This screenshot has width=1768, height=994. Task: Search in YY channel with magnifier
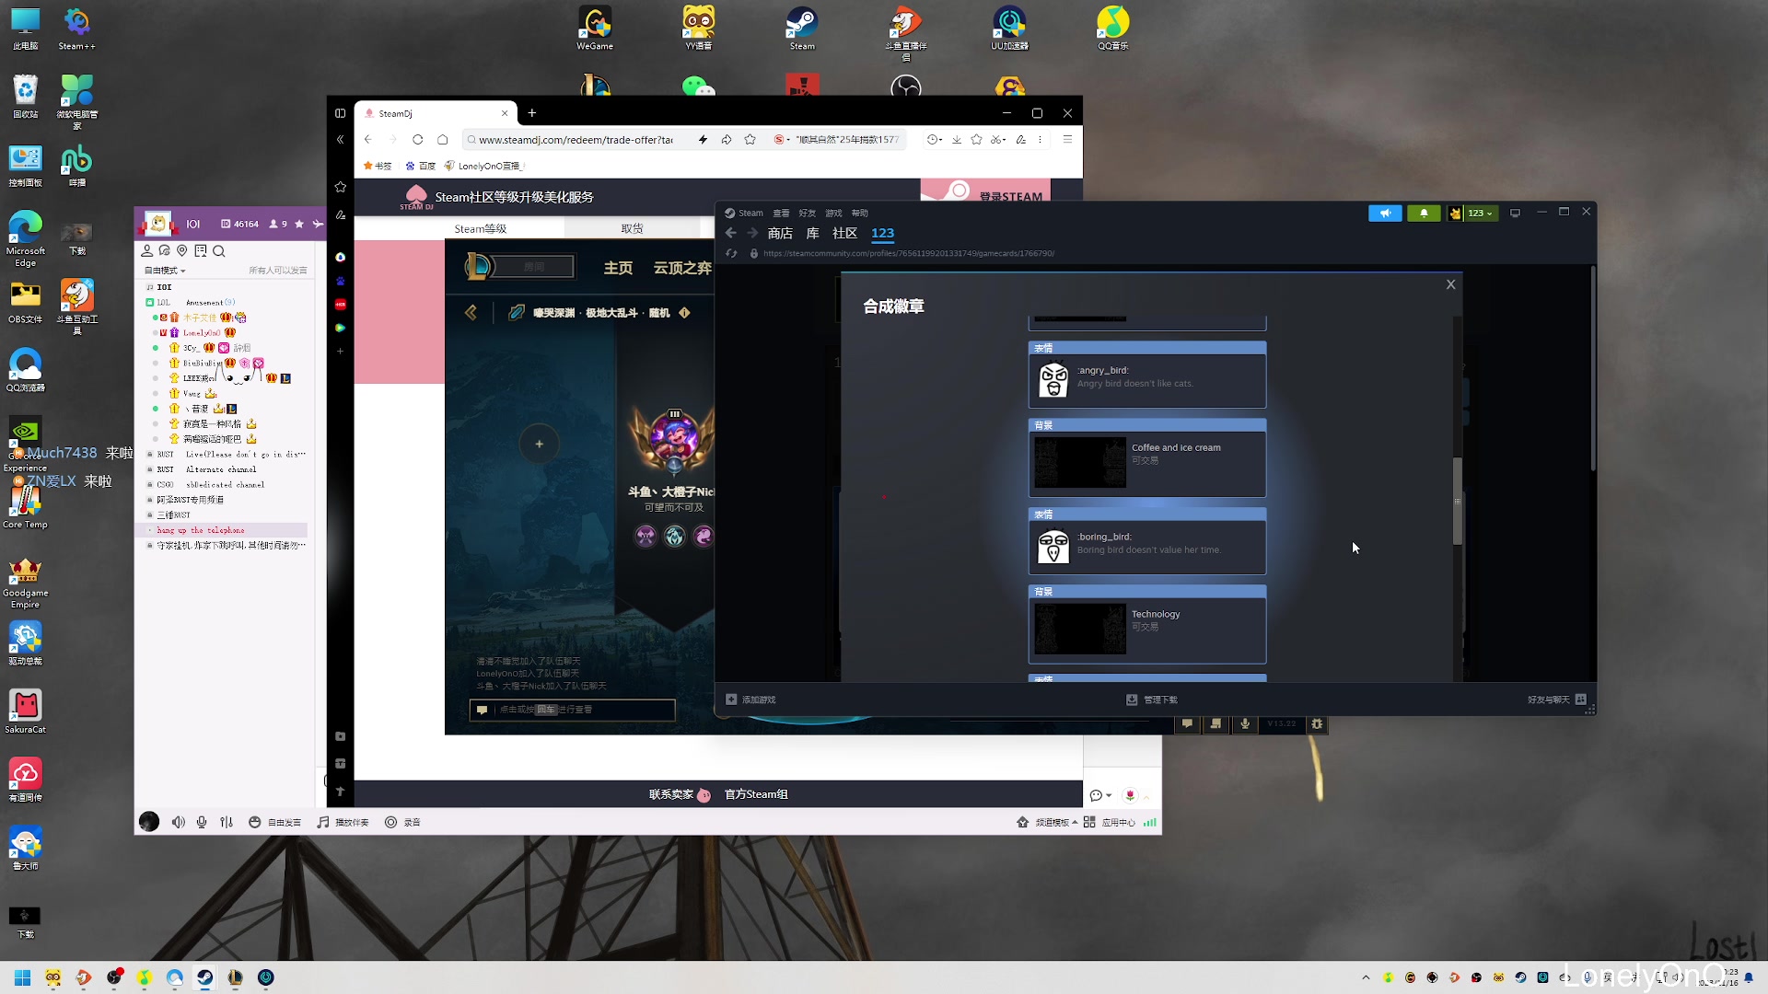click(218, 250)
